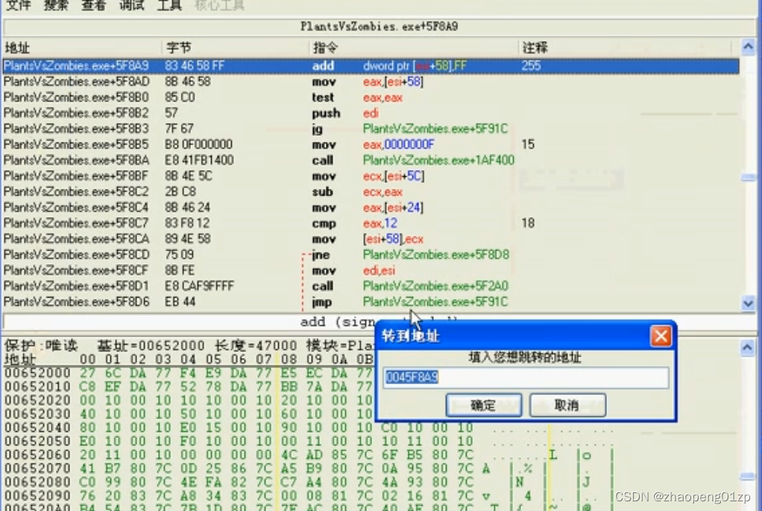
Task: Open the 搜索 menu
Action: pos(56,5)
